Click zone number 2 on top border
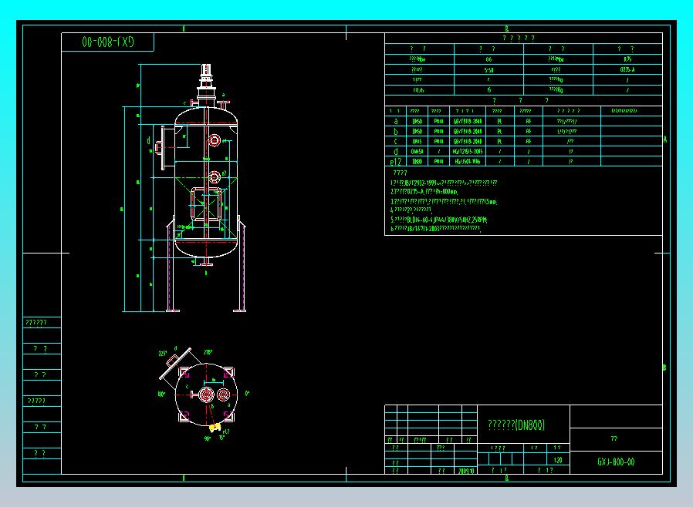693x507 pixels. [x=506, y=29]
